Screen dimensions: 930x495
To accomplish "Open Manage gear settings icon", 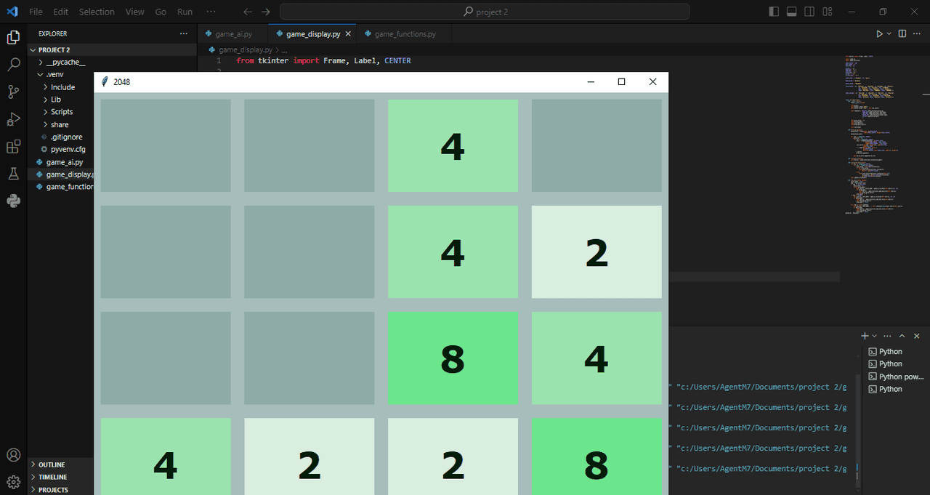I will [13, 482].
